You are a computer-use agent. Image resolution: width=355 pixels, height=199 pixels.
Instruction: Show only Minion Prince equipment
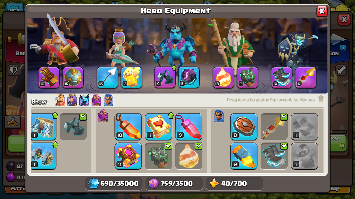(84, 100)
